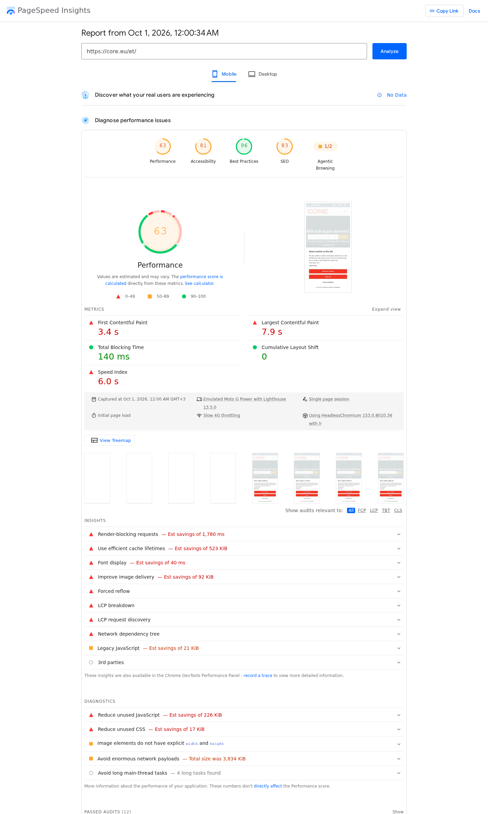This screenshot has width=488, height=814.
Task: Click the real users experience icon
Action: pyautogui.click(x=85, y=95)
